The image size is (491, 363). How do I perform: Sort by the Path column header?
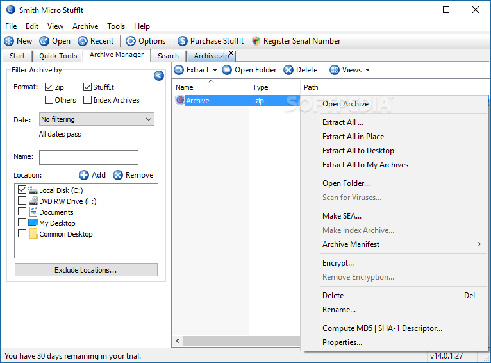[377, 87]
